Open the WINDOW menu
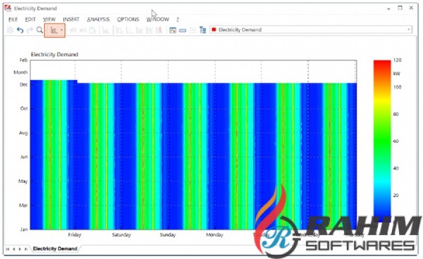 pos(157,20)
